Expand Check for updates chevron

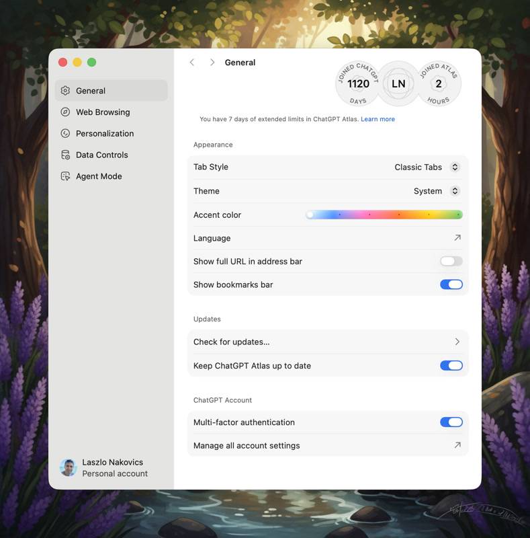pyautogui.click(x=457, y=342)
